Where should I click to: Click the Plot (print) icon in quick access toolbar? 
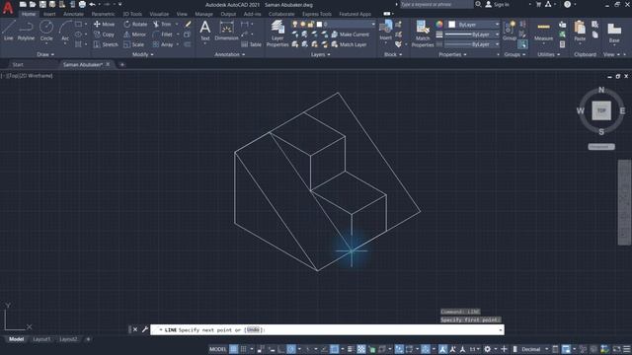[x=82, y=4]
